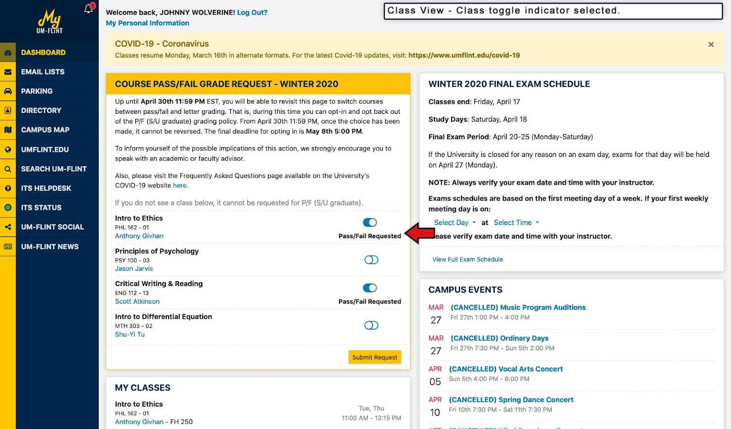
Task: Open Scott Atkinson instructor link
Action: (137, 301)
